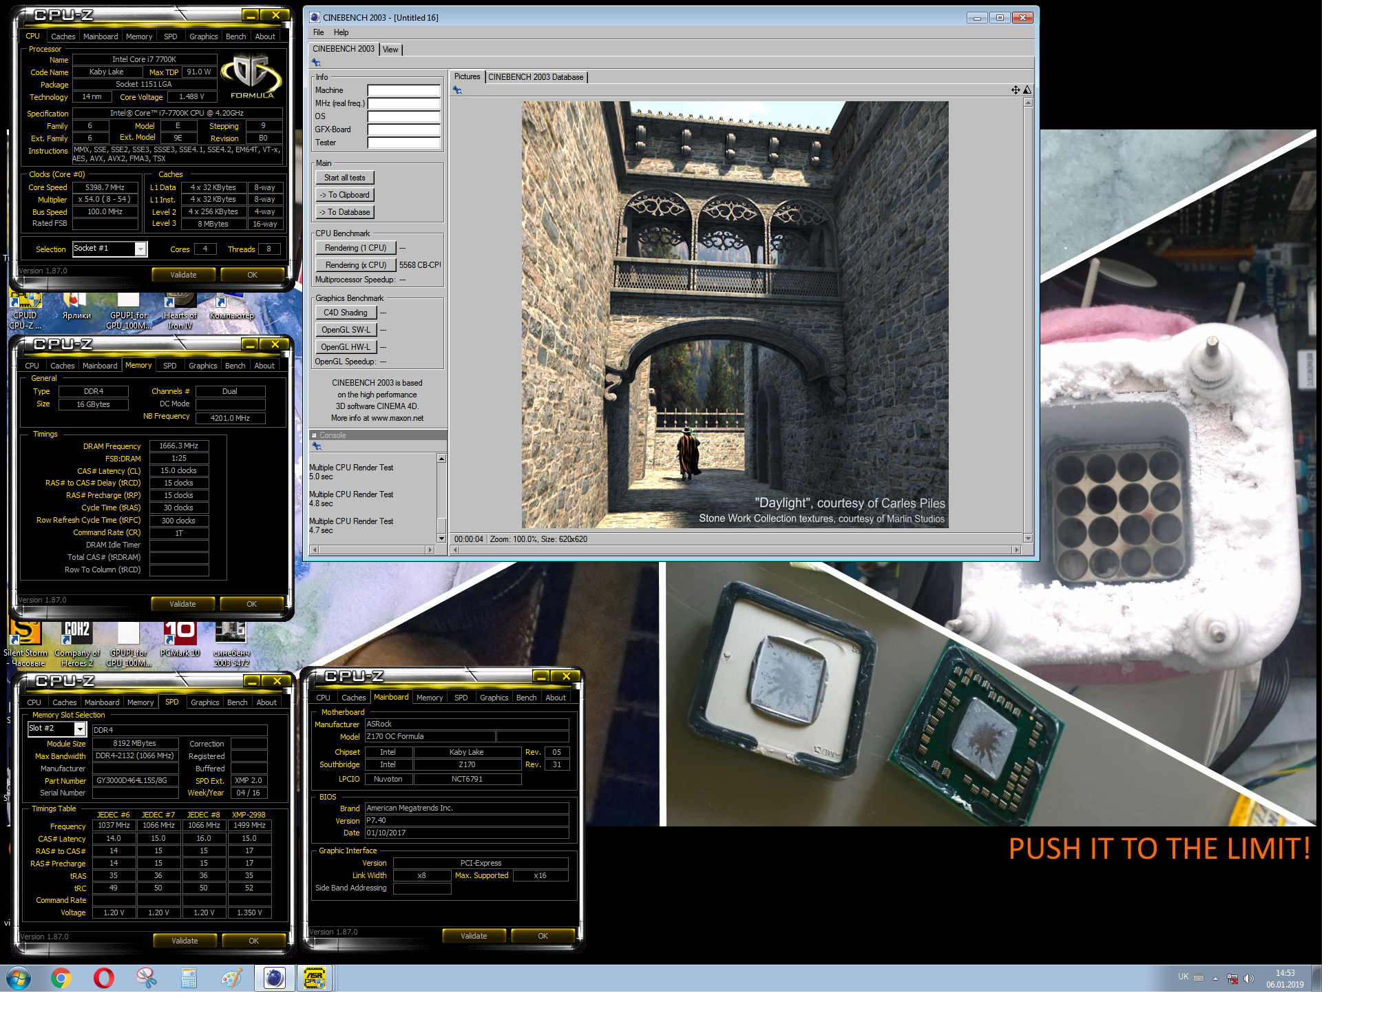Click the UK language indicator
This screenshot has height=1033, width=1377.
1183,977
